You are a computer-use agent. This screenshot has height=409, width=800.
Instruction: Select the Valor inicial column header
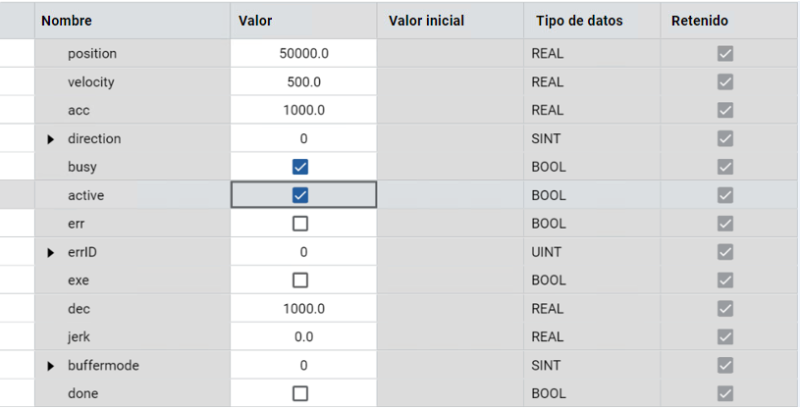click(426, 20)
